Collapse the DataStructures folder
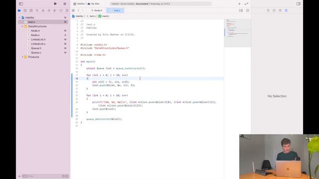This screenshot has height=179, width=319. tap(22, 26)
